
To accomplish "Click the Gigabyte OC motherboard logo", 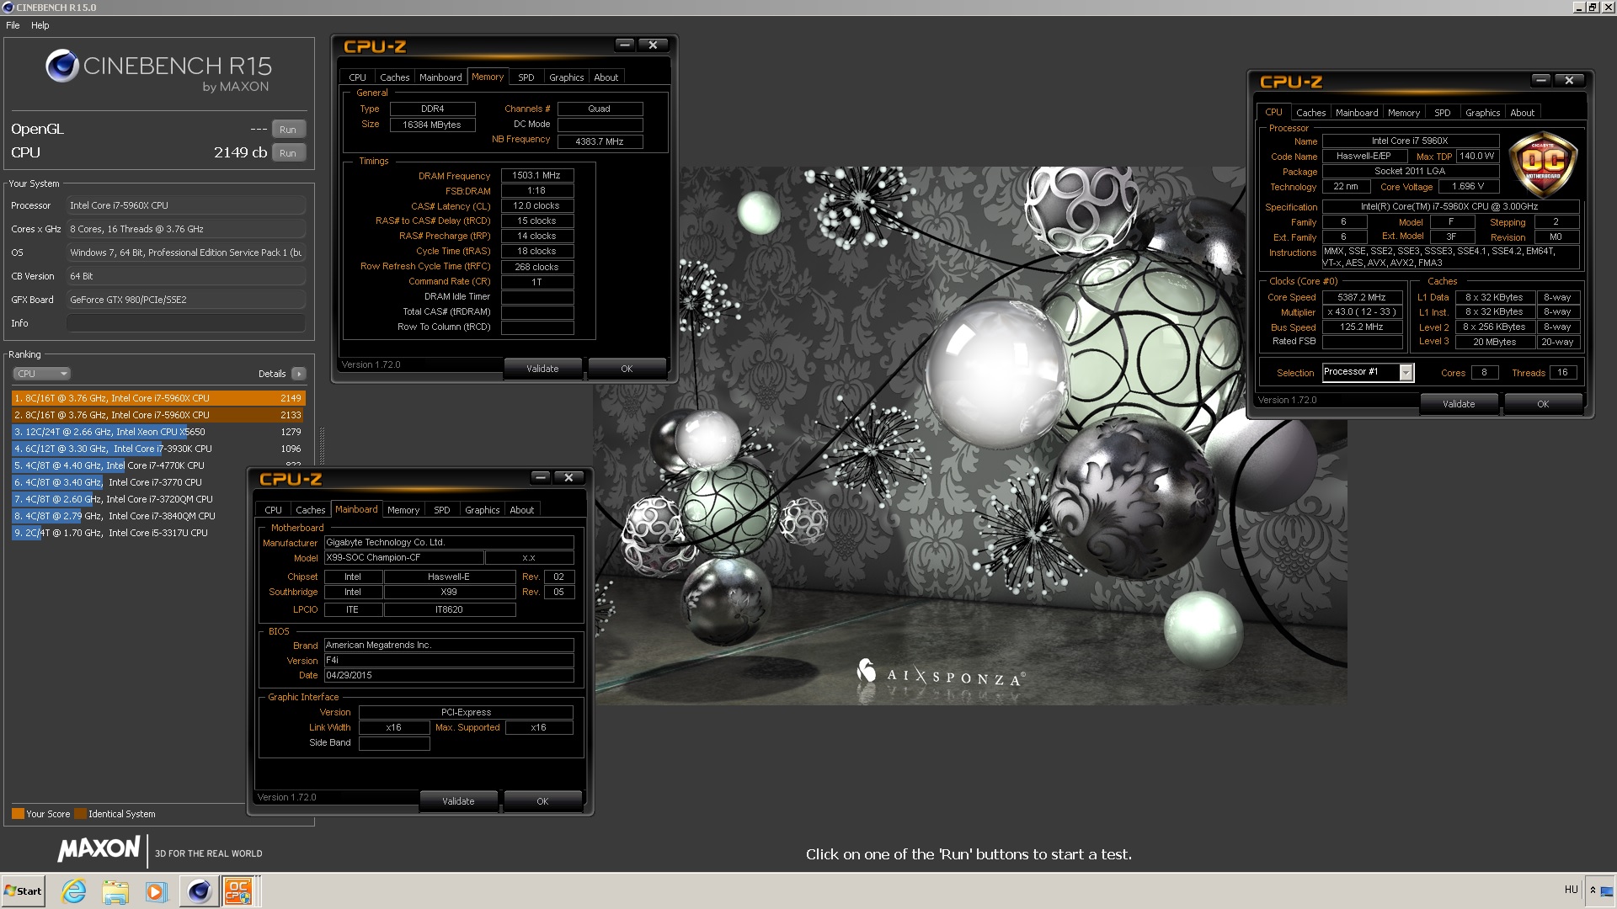I will point(1543,164).
